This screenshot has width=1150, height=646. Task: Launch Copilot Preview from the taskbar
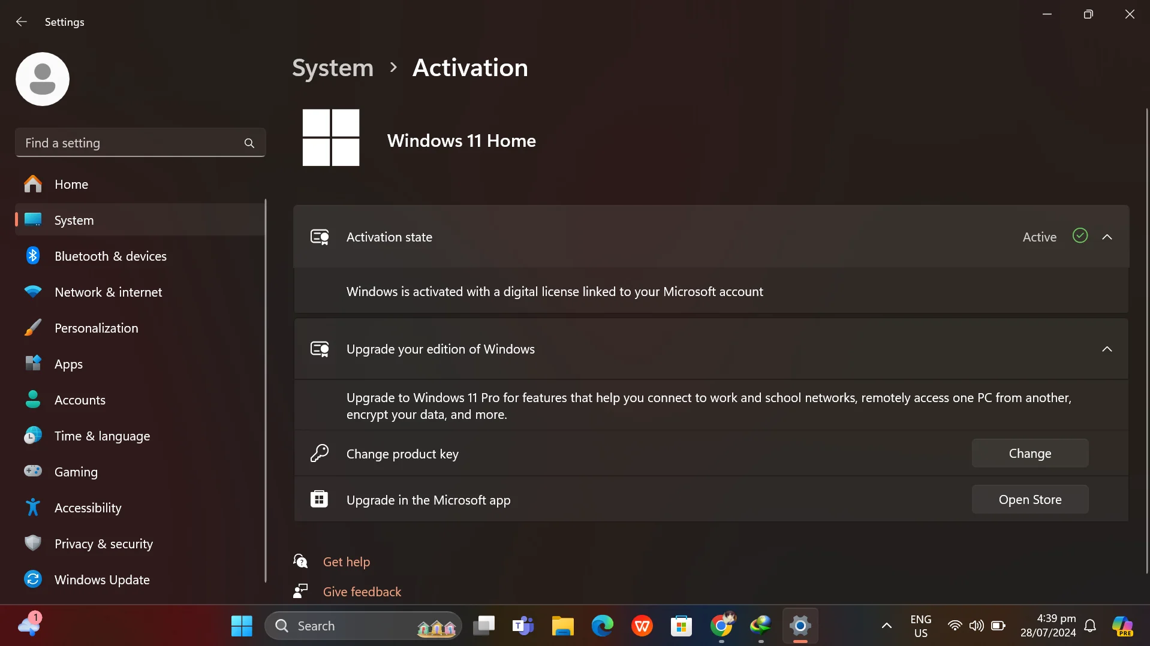(1122, 626)
